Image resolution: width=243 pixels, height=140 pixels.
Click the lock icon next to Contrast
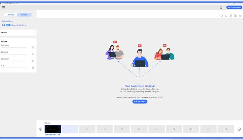tap(33, 54)
